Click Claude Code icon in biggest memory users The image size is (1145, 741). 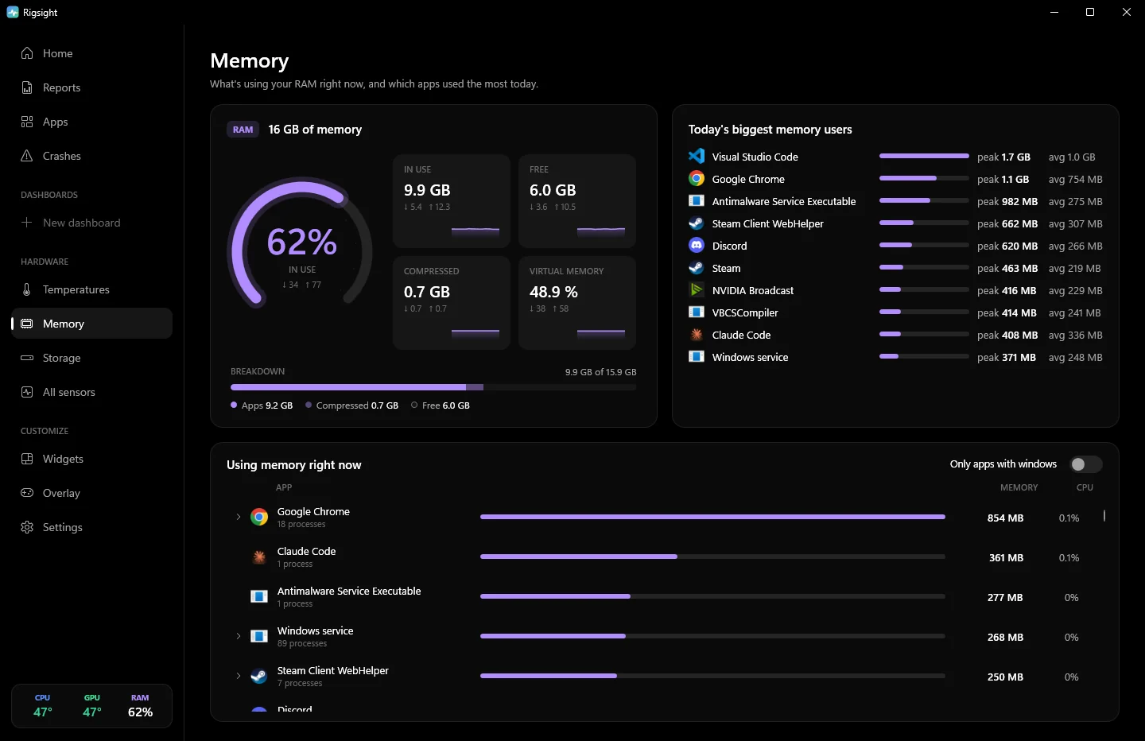[x=697, y=335]
